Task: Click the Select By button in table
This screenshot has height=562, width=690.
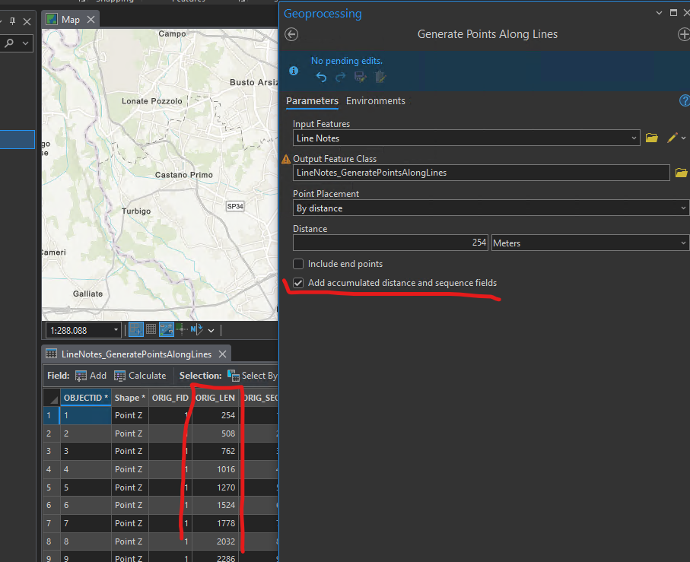Action: (253, 376)
